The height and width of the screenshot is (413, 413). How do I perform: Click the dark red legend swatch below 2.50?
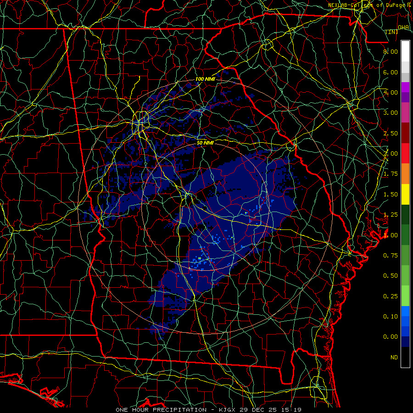pos(405,133)
